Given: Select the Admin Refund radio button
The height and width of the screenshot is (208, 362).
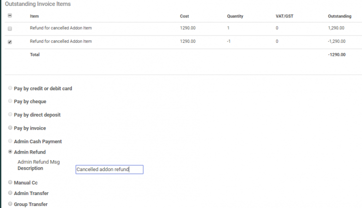Looking at the screenshot, I should point(10,152).
